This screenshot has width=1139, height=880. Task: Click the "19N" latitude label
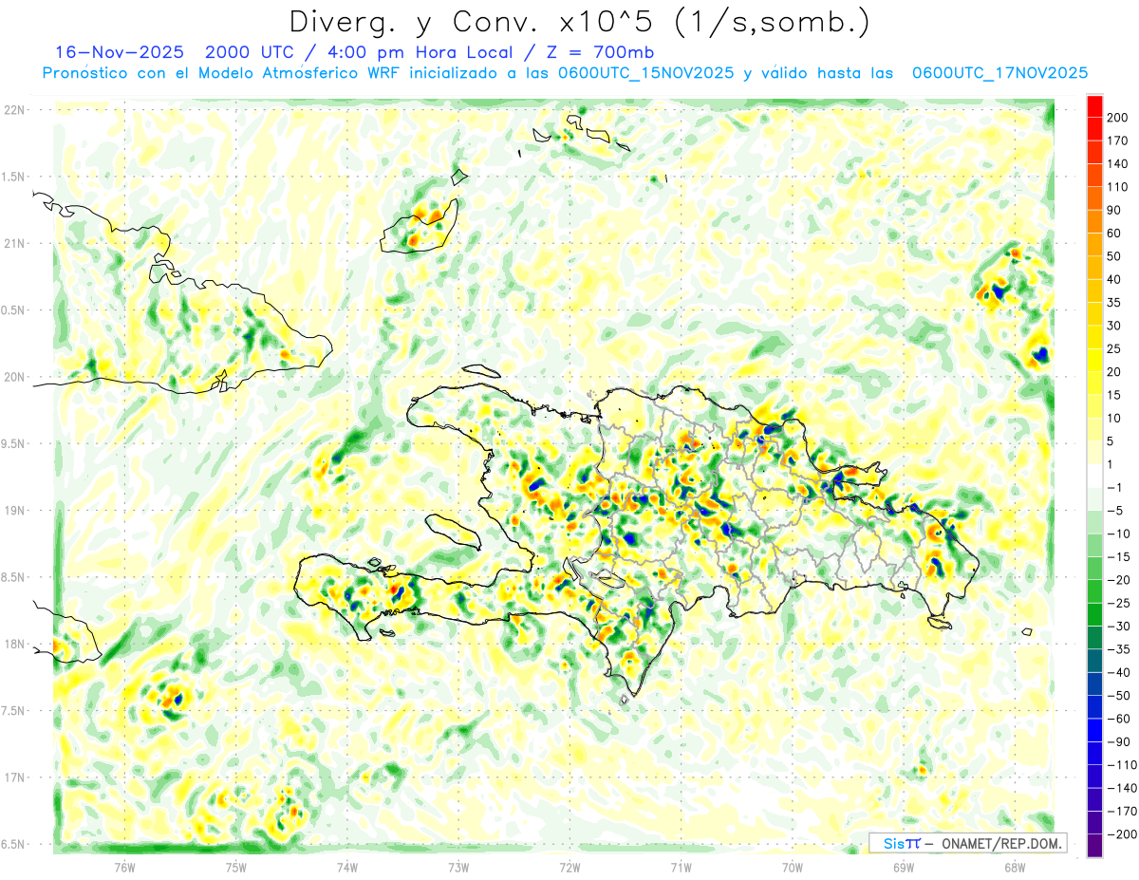14,510
